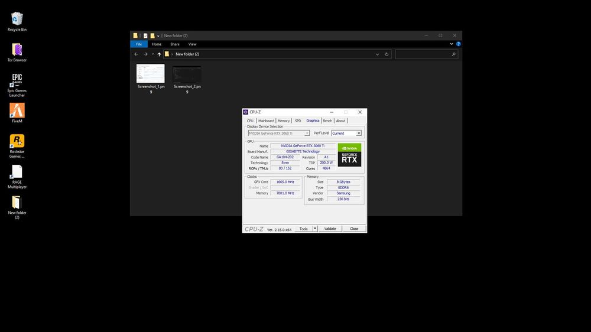Click the folder icon in Explorer title bar
The height and width of the screenshot is (332, 591).
[135, 35]
